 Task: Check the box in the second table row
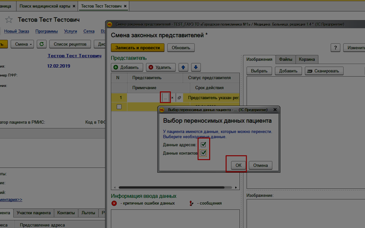[x=119, y=107]
